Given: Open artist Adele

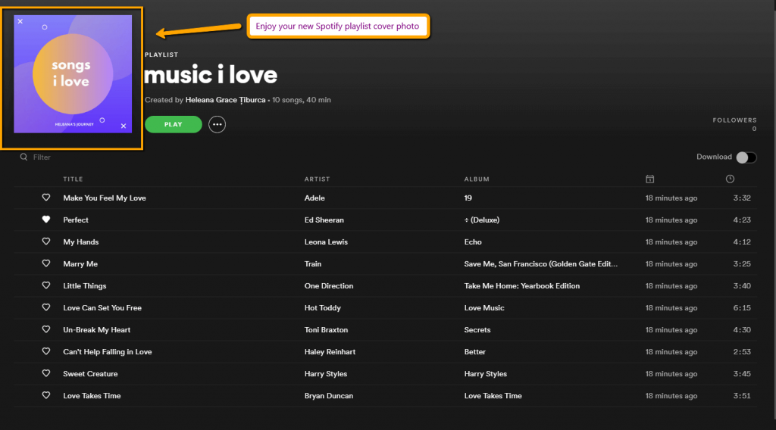Looking at the screenshot, I should tap(314, 198).
